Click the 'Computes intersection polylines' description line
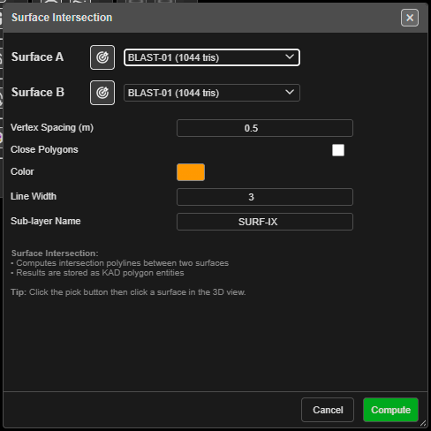The height and width of the screenshot is (431, 431). coord(120,263)
